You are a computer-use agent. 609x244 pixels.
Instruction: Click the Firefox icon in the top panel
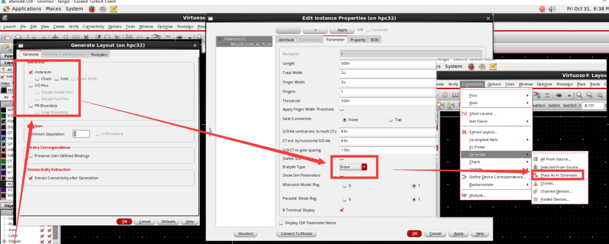(x=93, y=9)
